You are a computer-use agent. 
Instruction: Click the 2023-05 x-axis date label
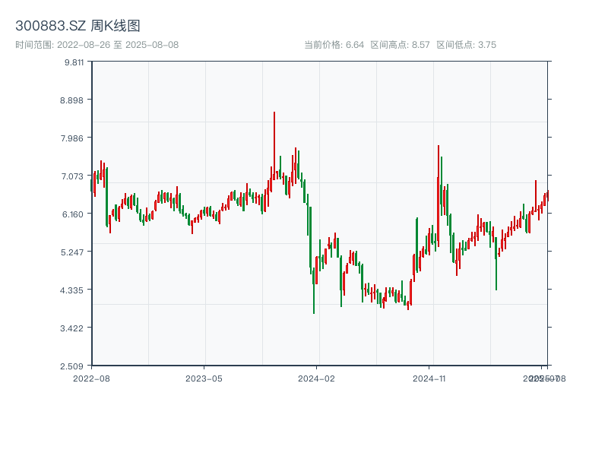click(x=204, y=378)
